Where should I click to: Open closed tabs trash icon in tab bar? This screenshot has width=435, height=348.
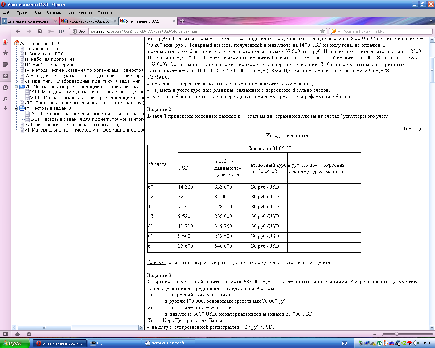pos(431,21)
